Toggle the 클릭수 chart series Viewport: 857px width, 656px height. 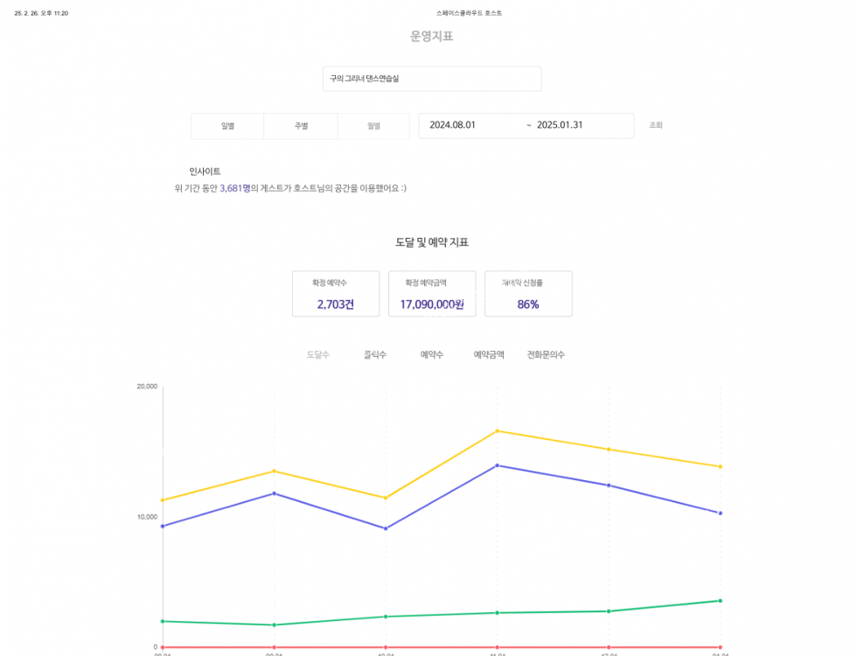[375, 355]
